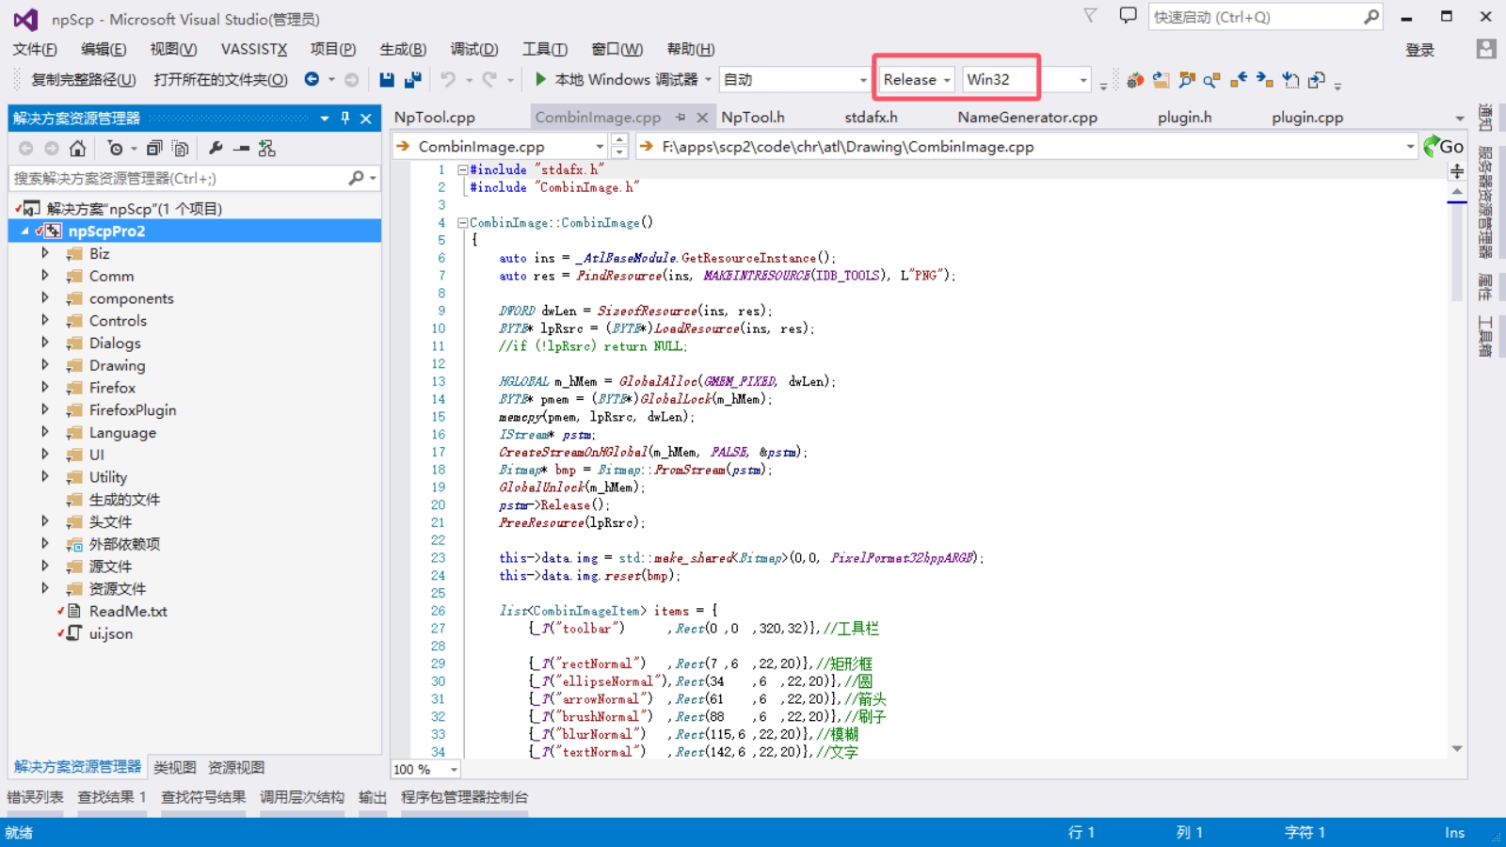Open Properties via the wrench icon
This screenshot has height=847, width=1506.
pyautogui.click(x=216, y=149)
